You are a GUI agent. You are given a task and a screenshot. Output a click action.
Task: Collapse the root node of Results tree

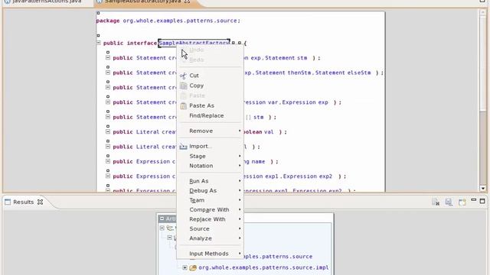[162, 228]
